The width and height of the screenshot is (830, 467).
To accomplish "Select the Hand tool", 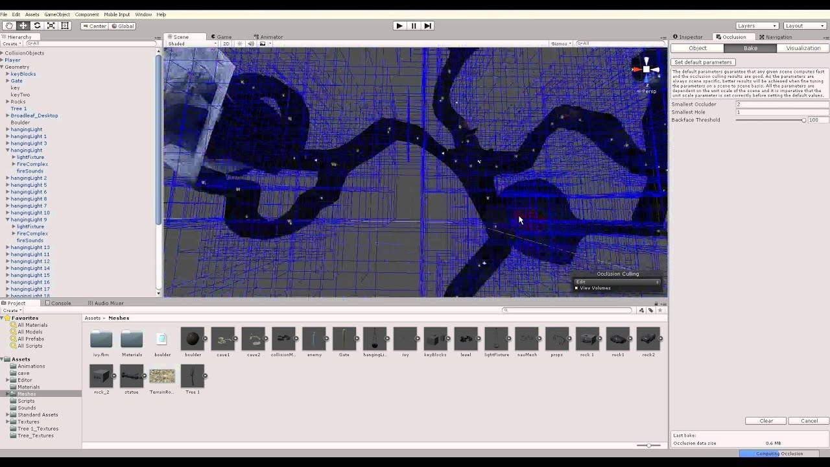I will coord(9,26).
